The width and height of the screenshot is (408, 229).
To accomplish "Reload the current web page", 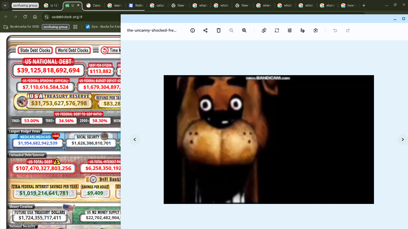I will [x=25, y=17].
